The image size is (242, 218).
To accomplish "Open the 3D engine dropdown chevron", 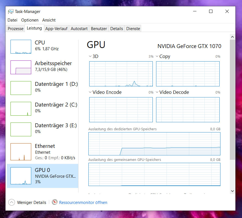I will point(90,56).
